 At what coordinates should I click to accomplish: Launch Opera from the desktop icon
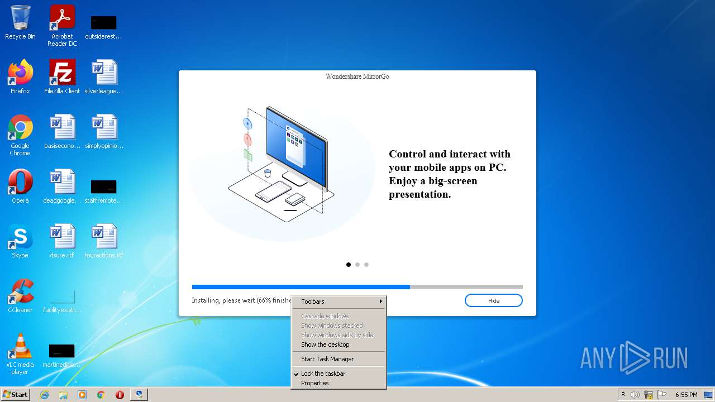point(20,186)
